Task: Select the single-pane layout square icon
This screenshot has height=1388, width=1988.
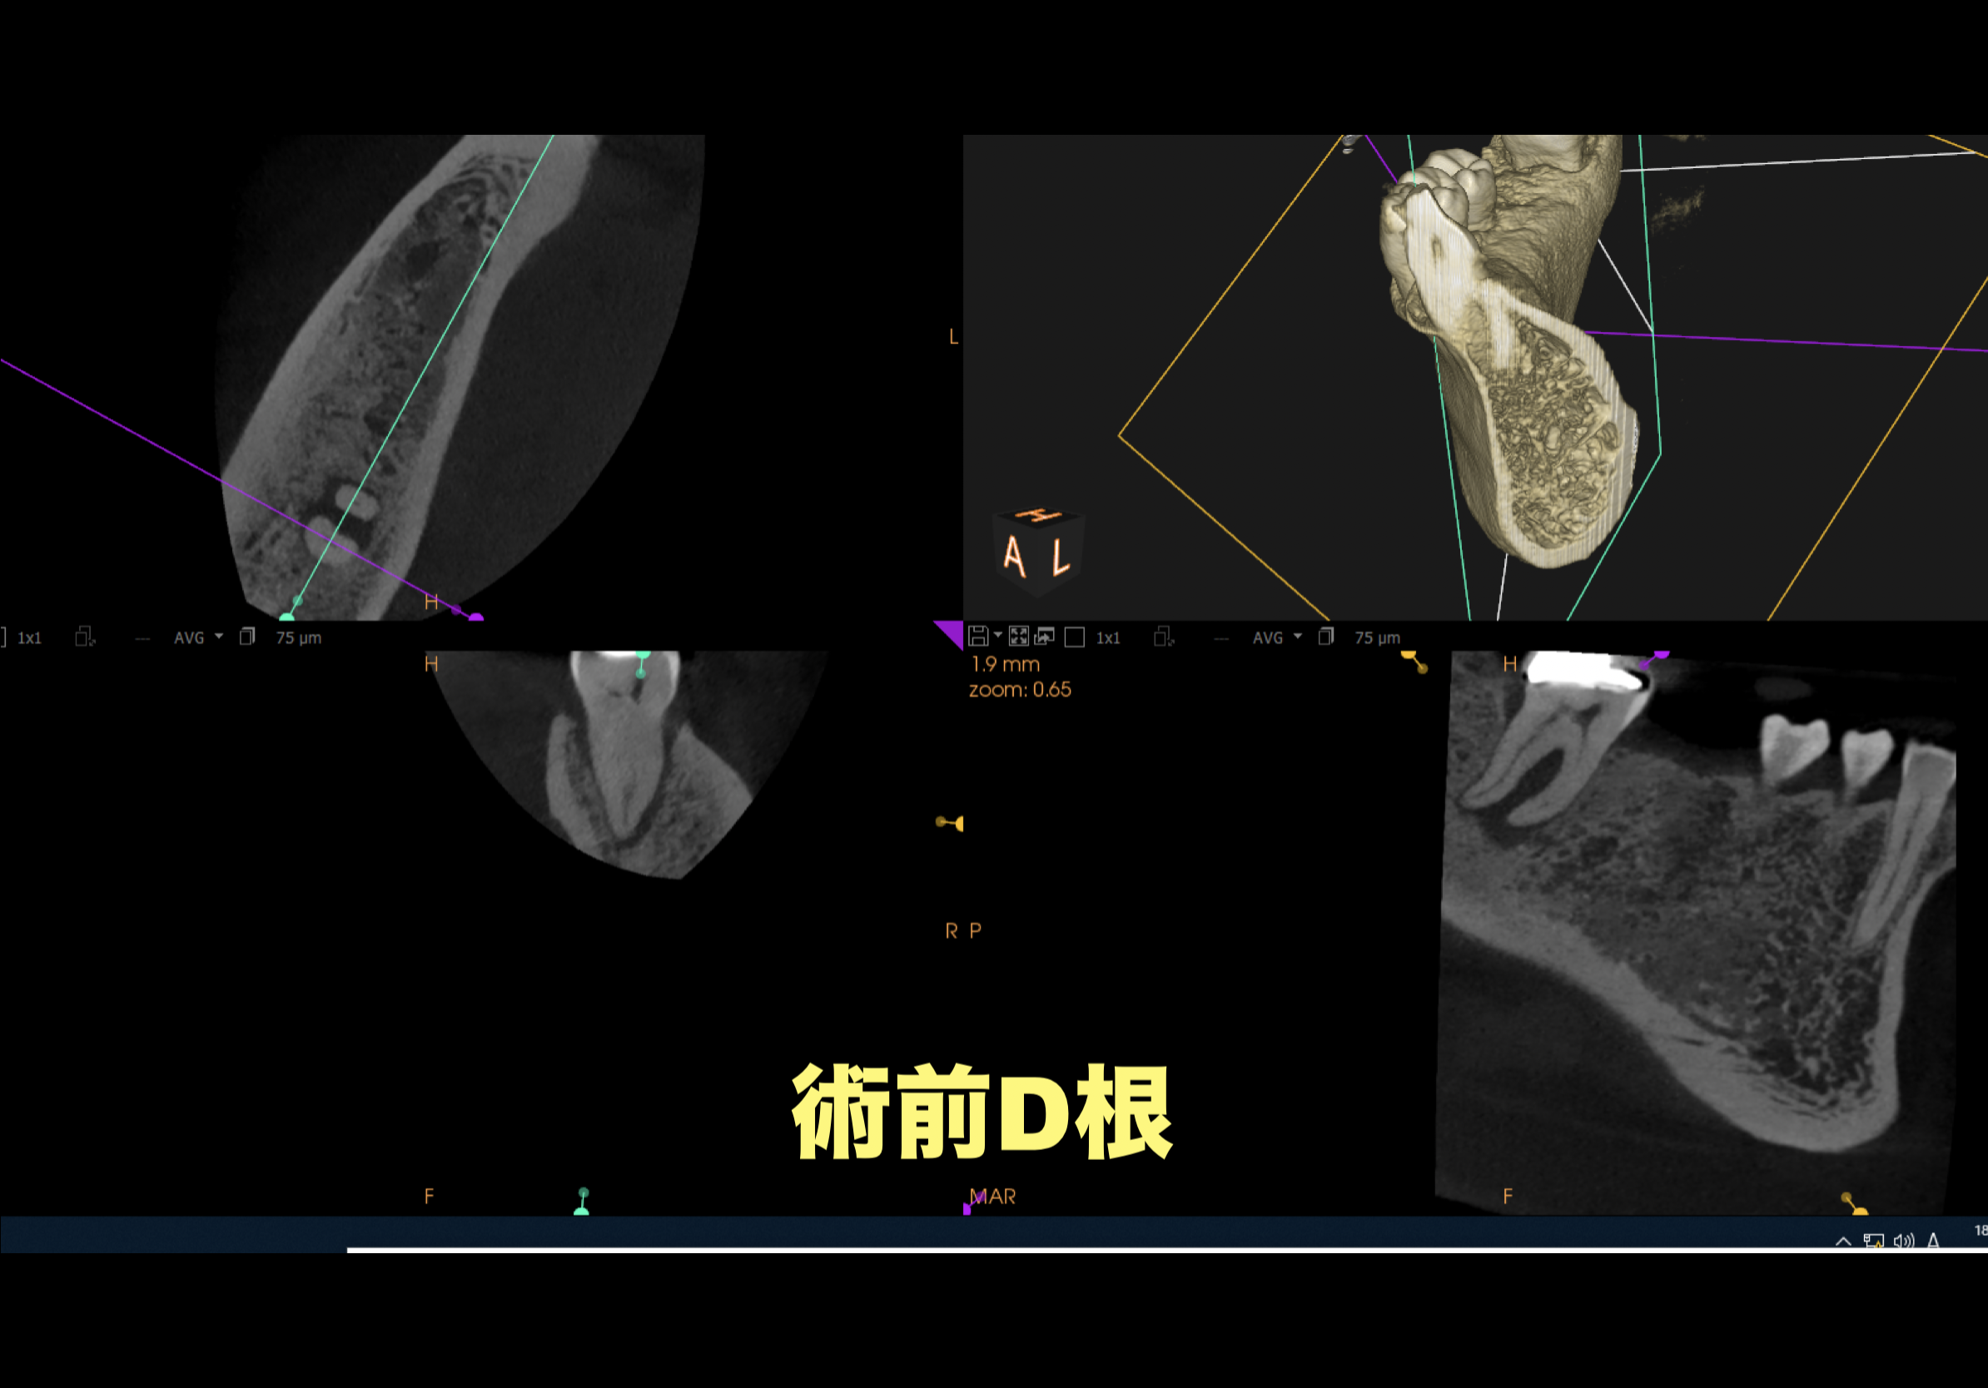Action: [1075, 637]
